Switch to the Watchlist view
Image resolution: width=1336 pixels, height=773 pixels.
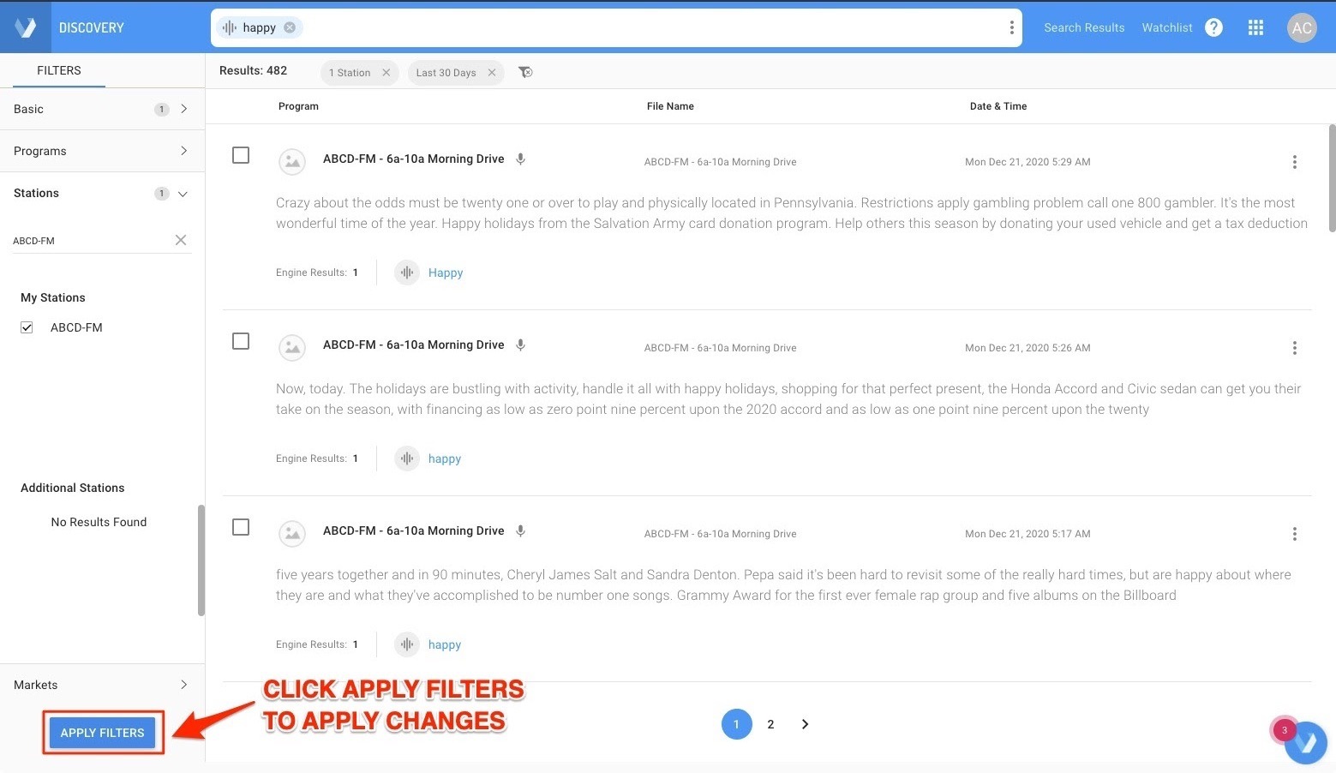click(1166, 27)
